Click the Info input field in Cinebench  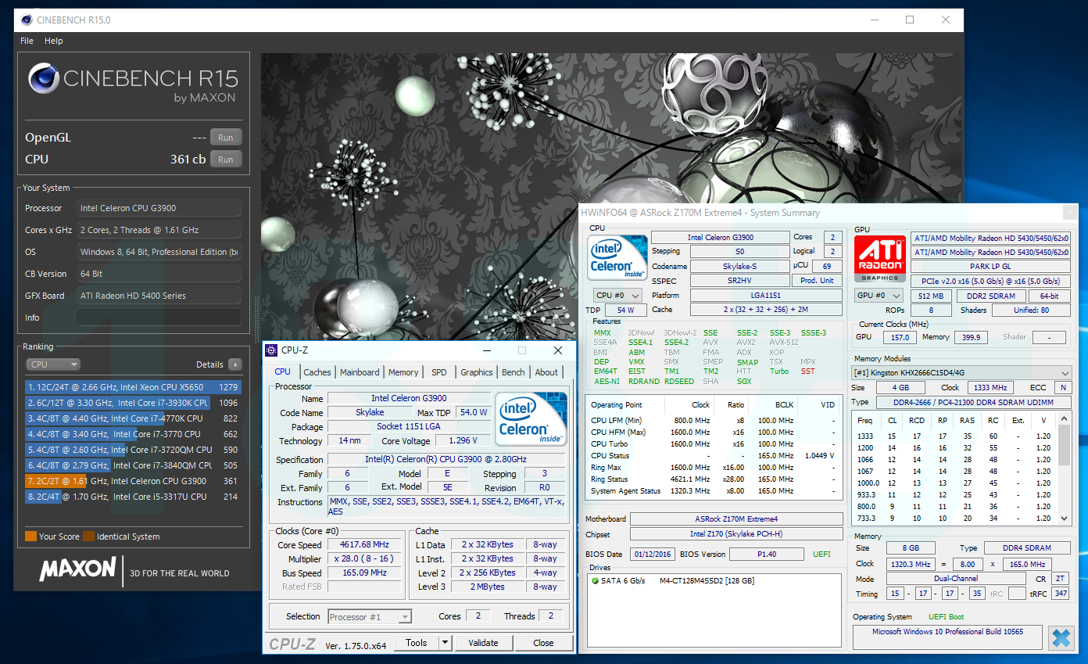[x=159, y=318]
